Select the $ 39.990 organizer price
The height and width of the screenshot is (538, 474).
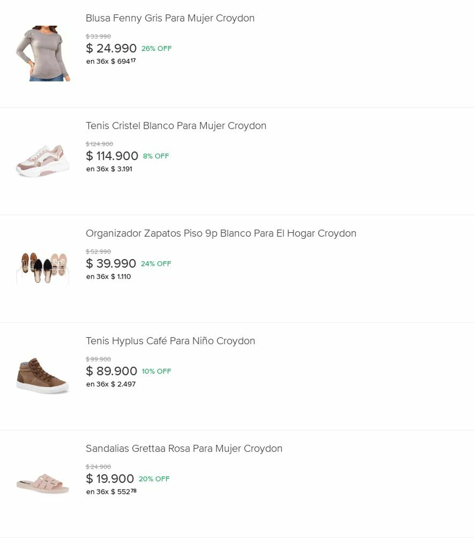point(111,264)
